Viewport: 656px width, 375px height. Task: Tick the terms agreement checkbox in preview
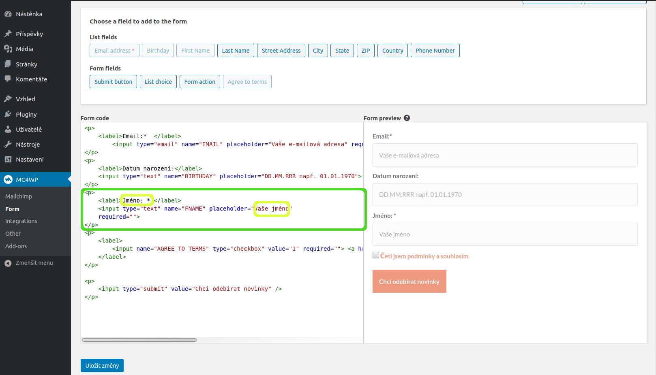[376, 255]
